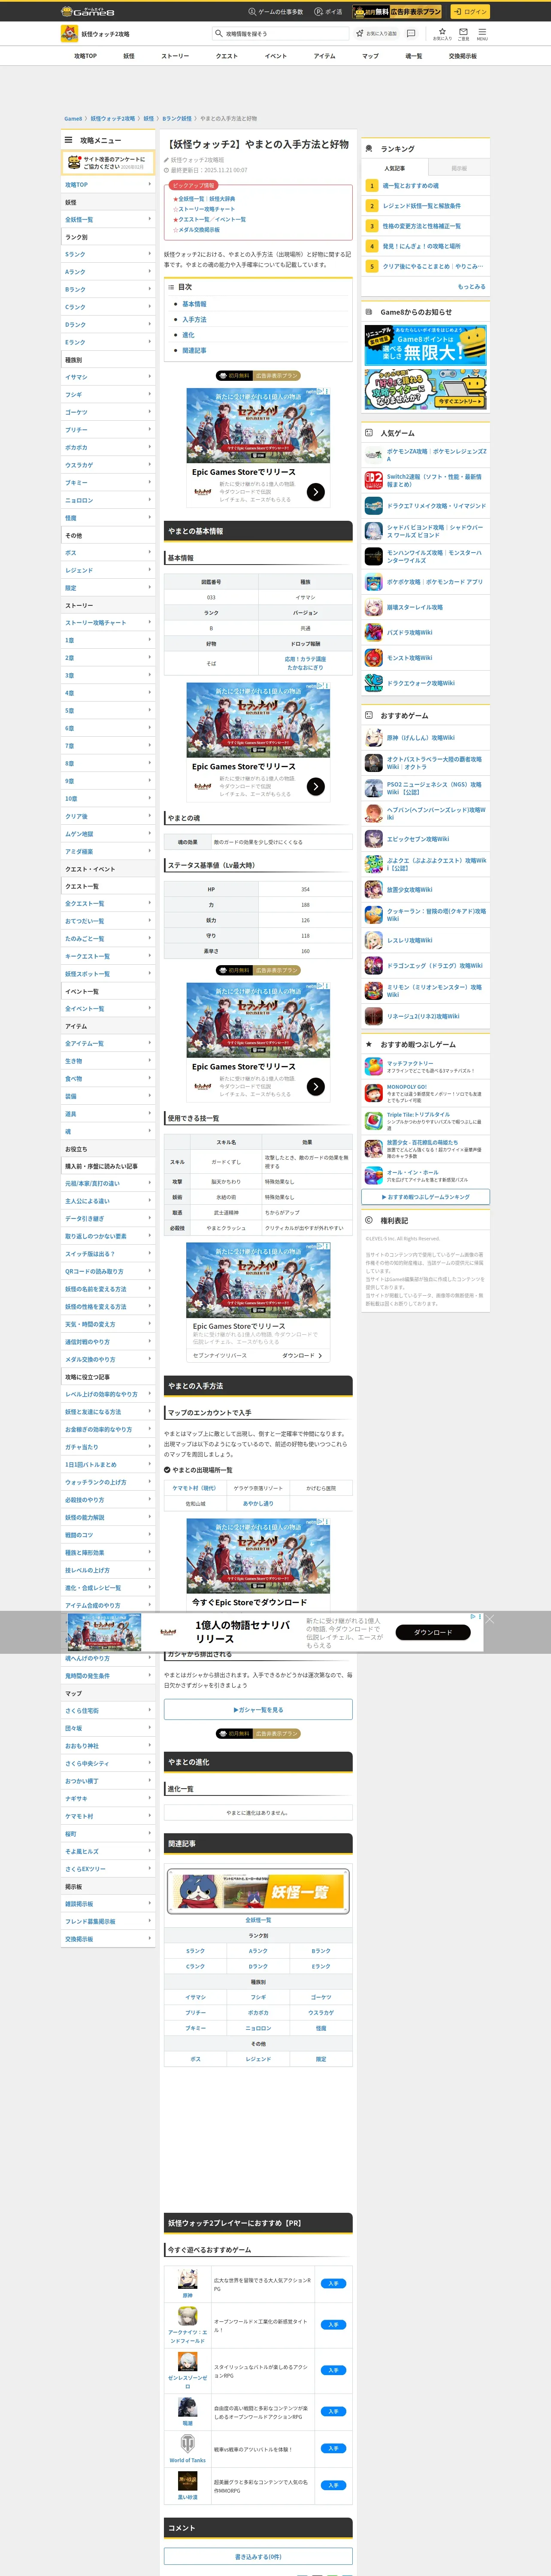551x2576 pixels.
Task: Click the ポイ活 icon in top bar
Action: coord(319,12)
